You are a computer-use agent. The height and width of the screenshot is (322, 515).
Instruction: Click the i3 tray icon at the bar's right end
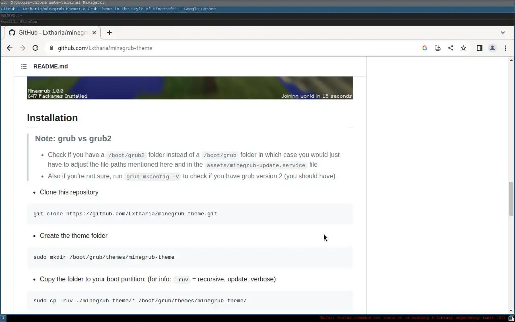(511, 318)
